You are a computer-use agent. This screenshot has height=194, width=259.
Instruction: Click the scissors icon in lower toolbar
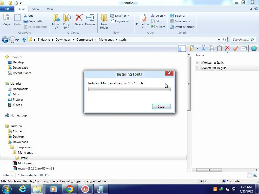[x=204, y=48]
